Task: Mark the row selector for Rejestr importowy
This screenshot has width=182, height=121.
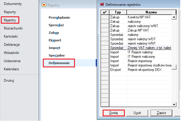Action: (105, 61)
